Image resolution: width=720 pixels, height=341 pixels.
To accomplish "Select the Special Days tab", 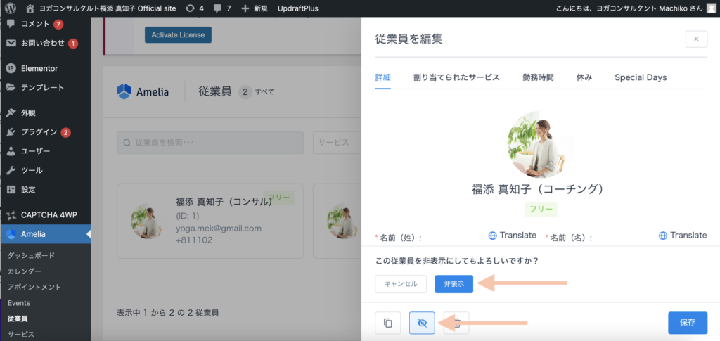I will 640,77.
